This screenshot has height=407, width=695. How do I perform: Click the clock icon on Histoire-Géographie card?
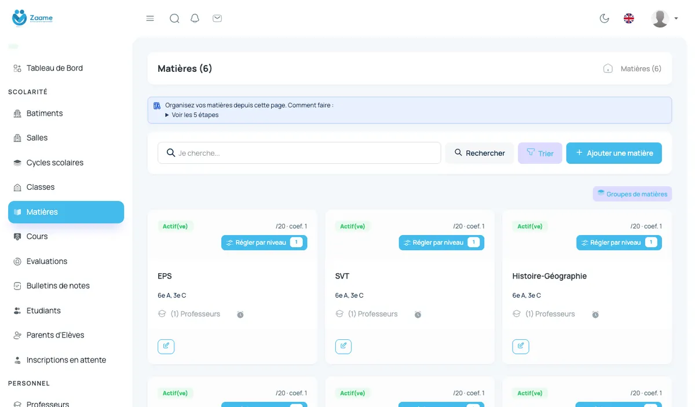point(595,314)
